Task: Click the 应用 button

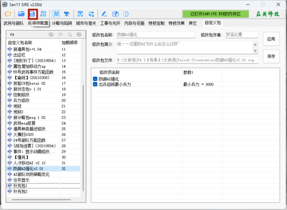Action: click(x=271, y=39)
